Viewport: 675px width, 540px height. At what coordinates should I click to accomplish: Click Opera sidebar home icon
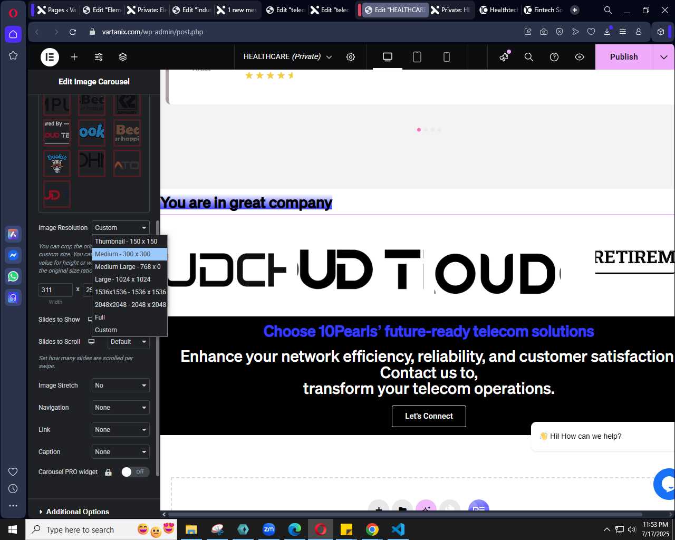(13, 34)
